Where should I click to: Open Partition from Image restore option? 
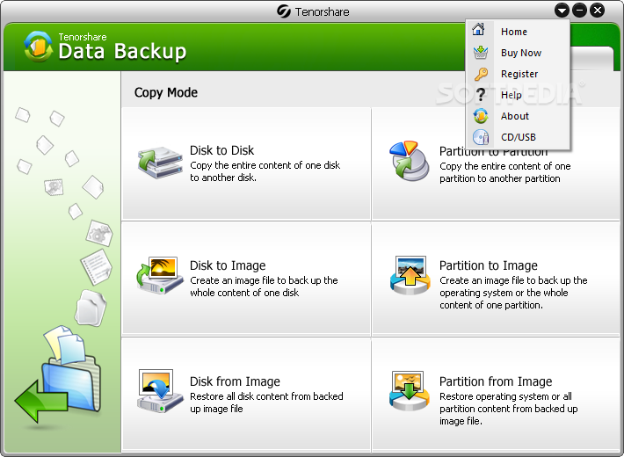click(496, 394)
